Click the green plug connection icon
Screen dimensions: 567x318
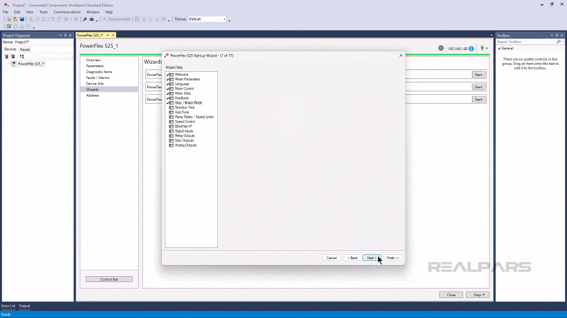[482, 48]
